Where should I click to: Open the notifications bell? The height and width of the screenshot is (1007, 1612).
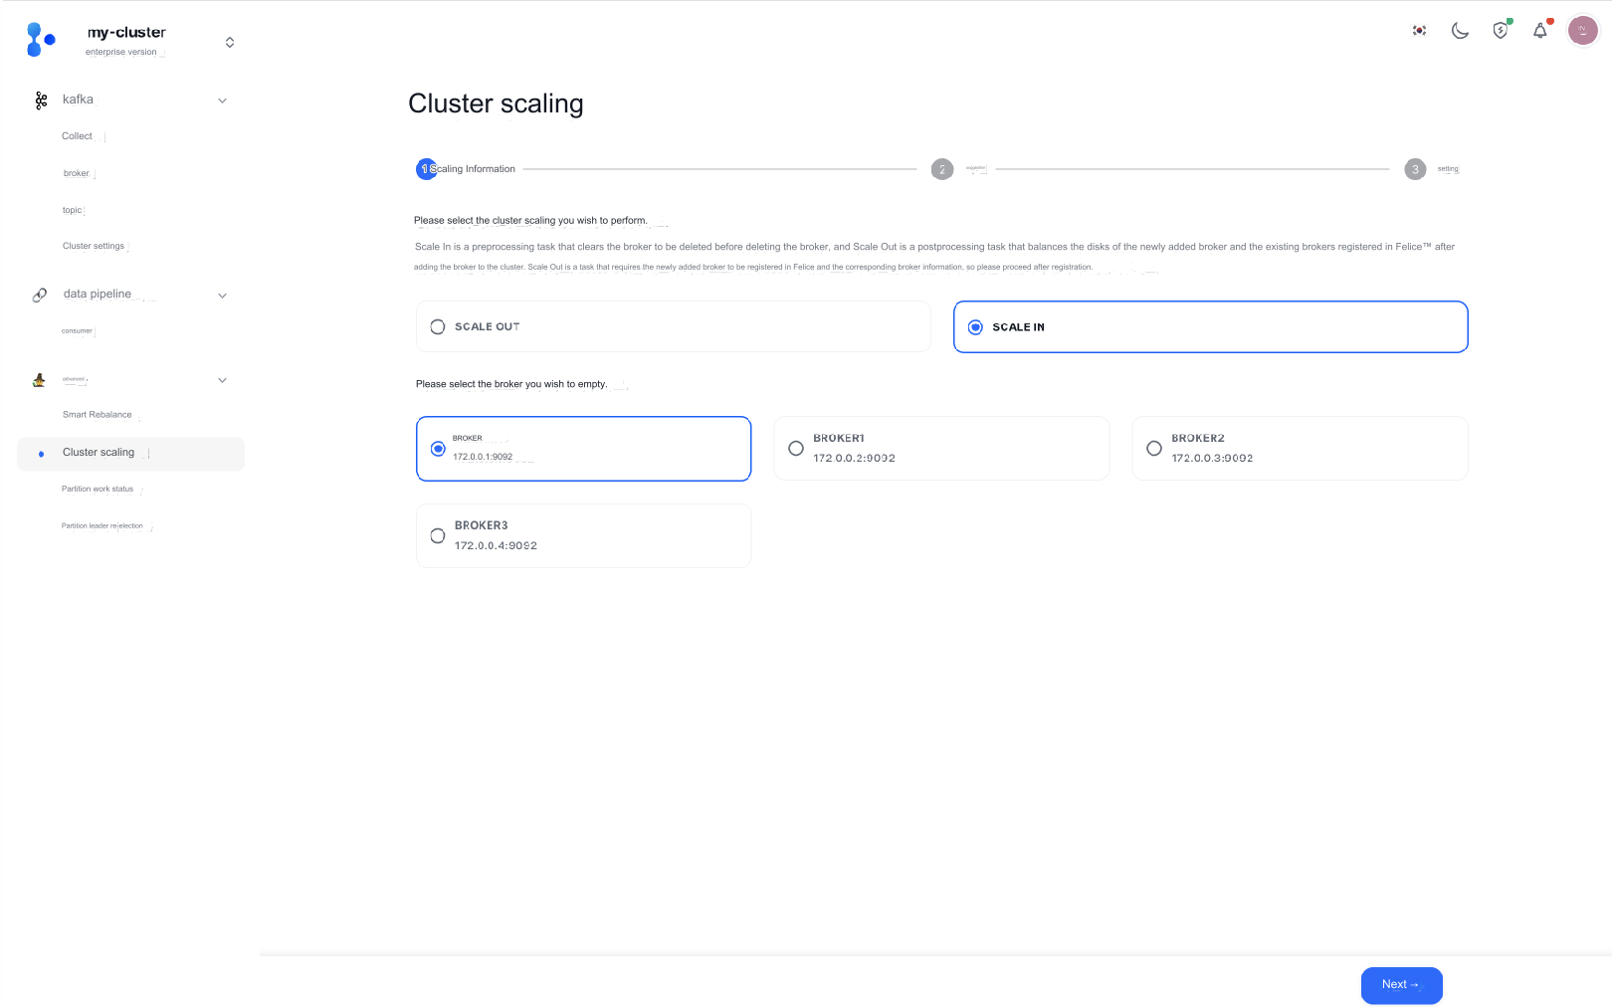tap(1540, 31)
